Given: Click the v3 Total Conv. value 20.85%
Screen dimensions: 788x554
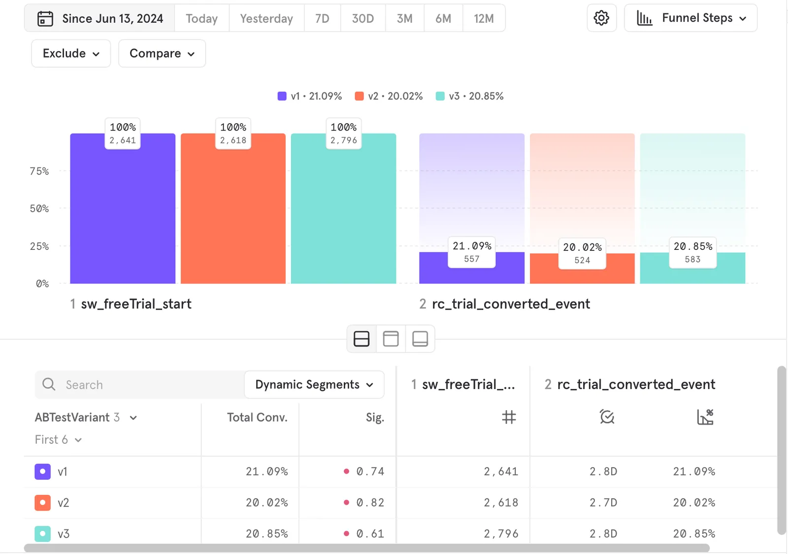Looking at the screenshot, I should (x=267, y=534).
